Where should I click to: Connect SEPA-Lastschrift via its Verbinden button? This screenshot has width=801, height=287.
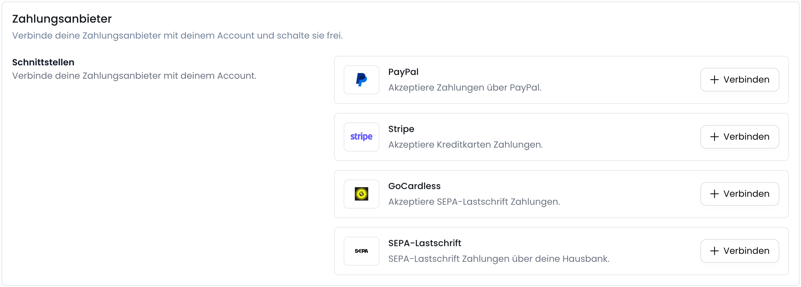click(740, 251)
